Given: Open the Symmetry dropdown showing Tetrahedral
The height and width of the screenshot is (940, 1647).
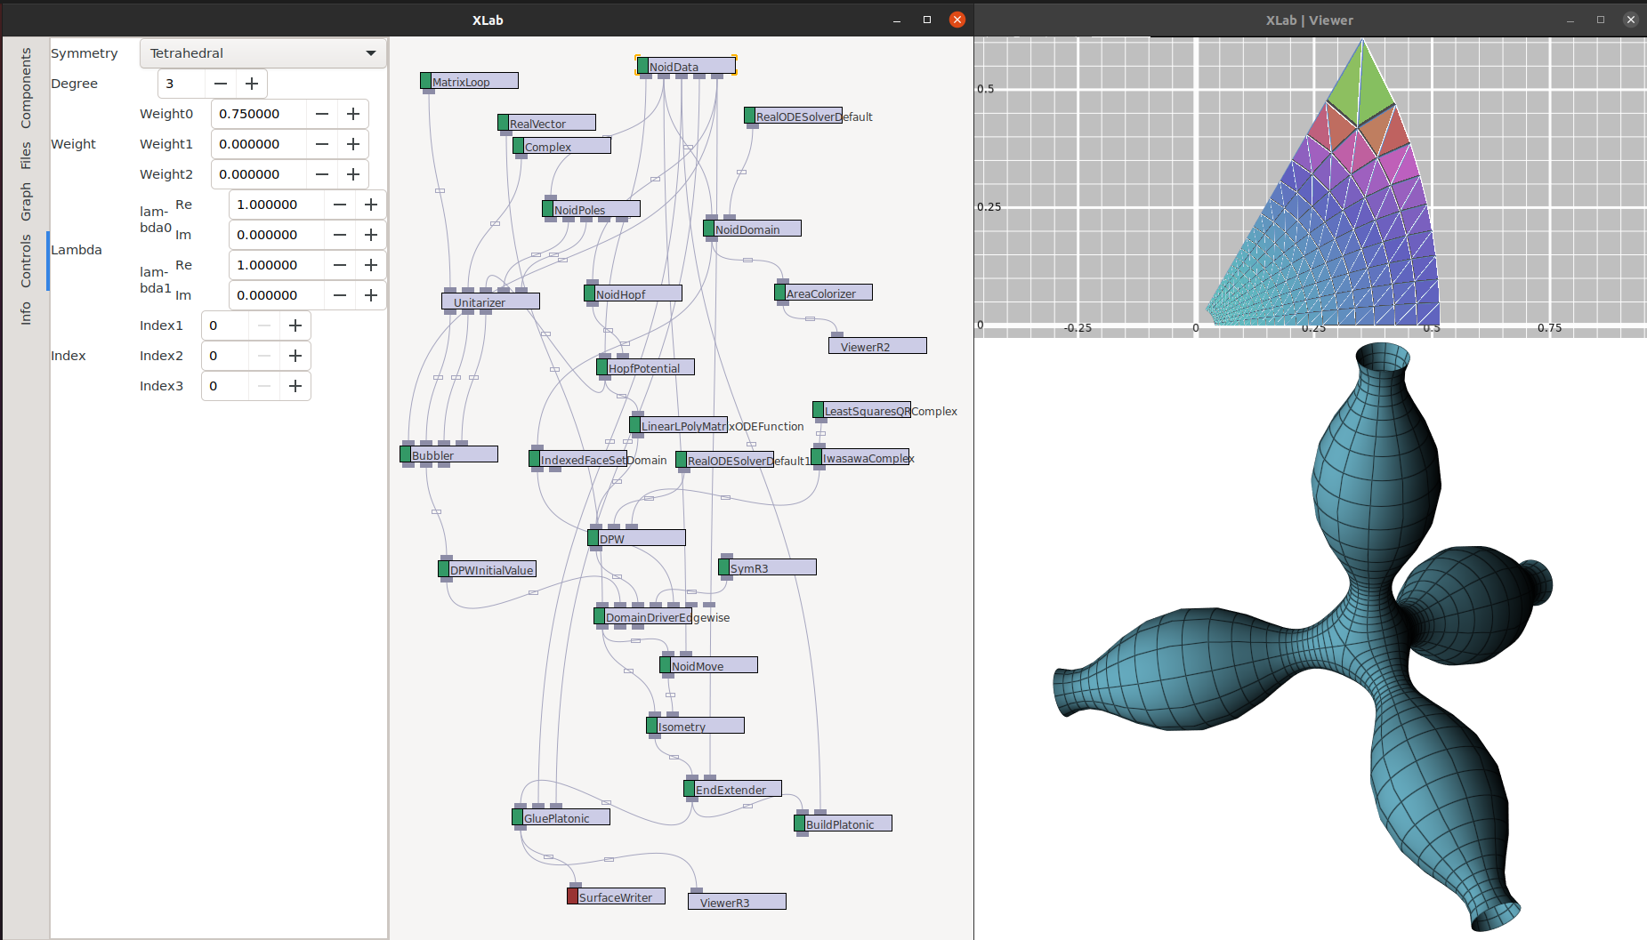Looking at the screenshot, I should point(263,53).
